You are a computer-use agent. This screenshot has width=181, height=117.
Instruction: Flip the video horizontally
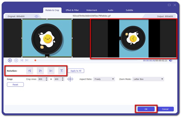point(51,71)
